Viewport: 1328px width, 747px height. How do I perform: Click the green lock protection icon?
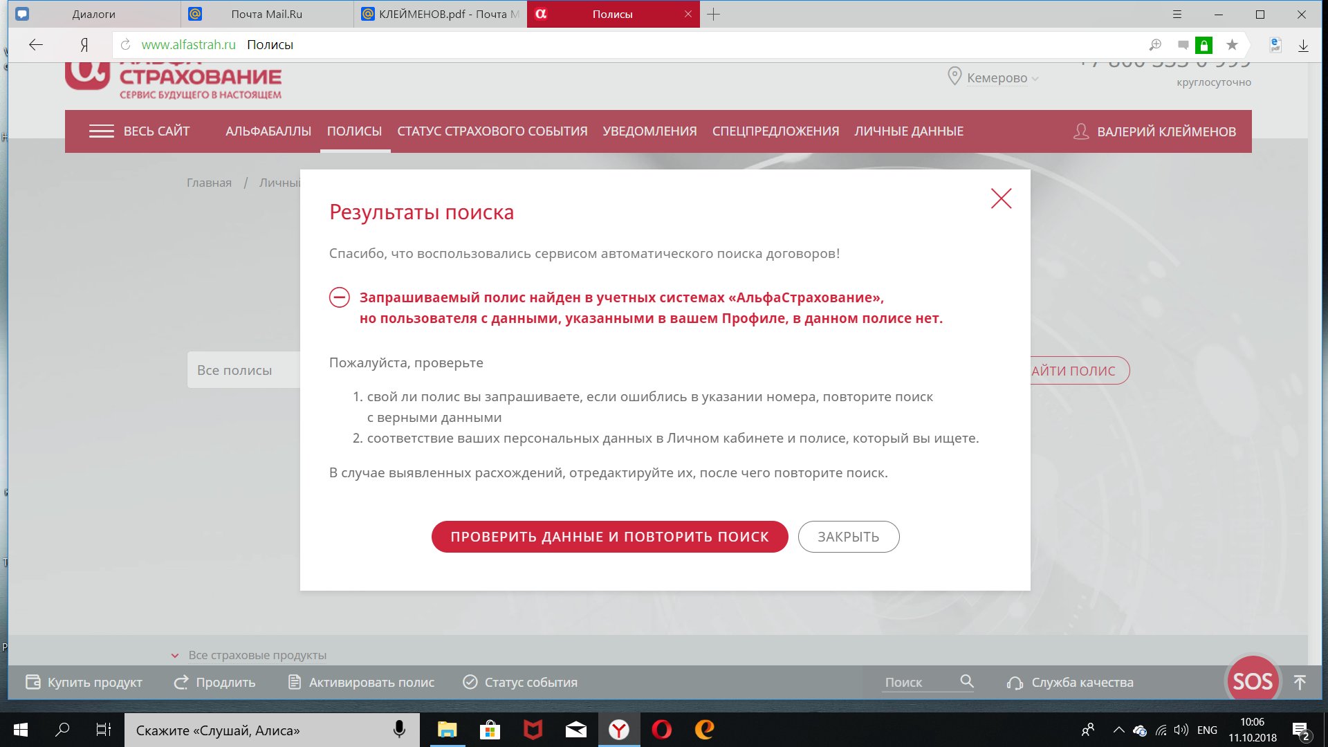click(1204, 45)
